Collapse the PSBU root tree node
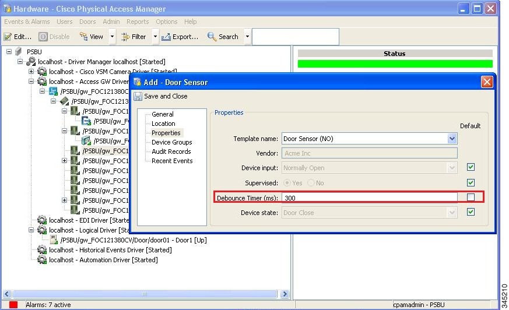This screenshot has height=310, width=509. click(9, 51)
